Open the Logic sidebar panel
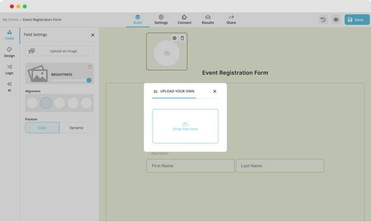The image size is (371, 222). pyautogui.click(x=10, y=69)
